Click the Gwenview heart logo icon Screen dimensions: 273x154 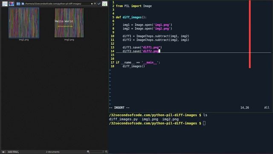[12, 4]
